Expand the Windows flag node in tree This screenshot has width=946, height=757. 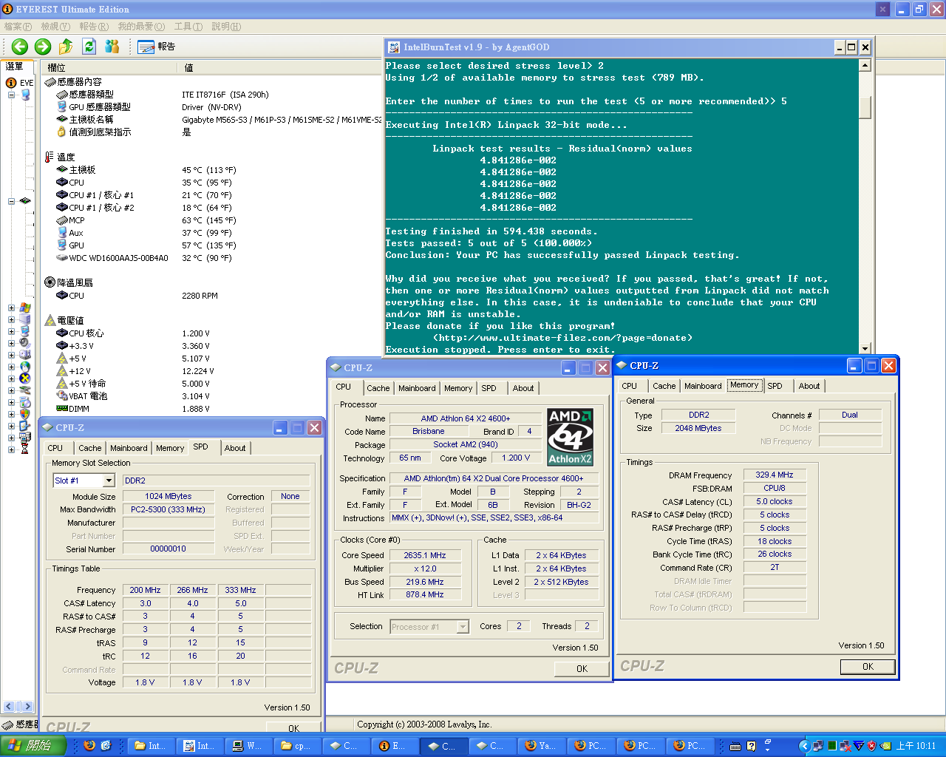tap(11, 308)
